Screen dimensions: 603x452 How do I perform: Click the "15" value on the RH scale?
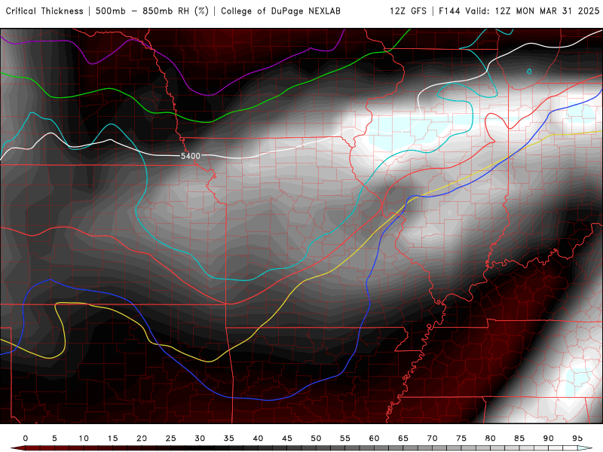(112, 438)
